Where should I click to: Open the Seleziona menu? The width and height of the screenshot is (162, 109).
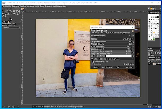[x=15, y=6]
